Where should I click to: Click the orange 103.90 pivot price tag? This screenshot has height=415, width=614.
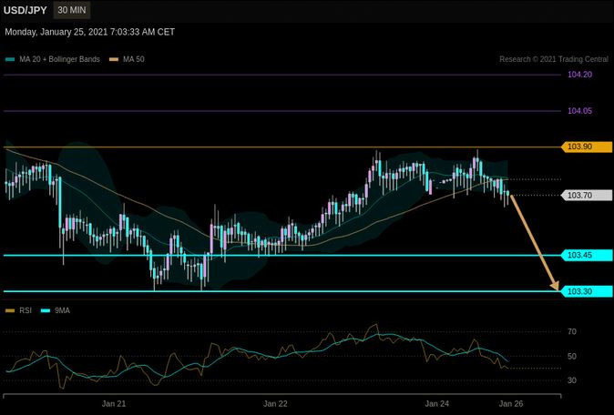(x=587, y=147)
